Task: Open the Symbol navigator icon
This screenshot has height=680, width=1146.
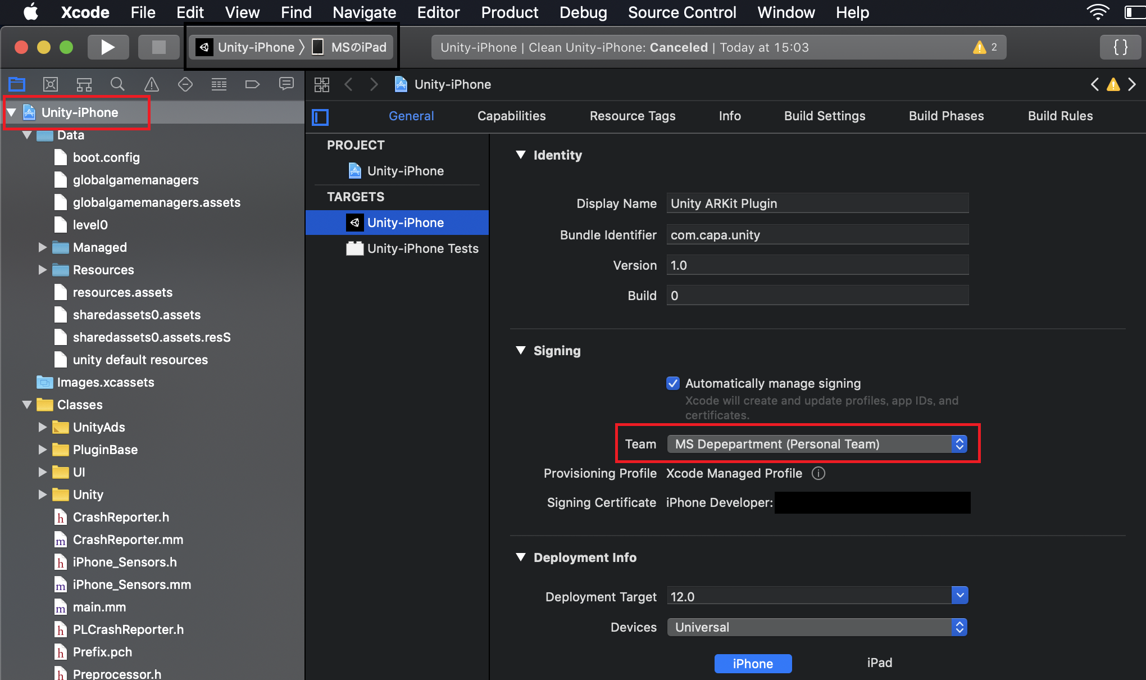Action: (x=84, y=84)
